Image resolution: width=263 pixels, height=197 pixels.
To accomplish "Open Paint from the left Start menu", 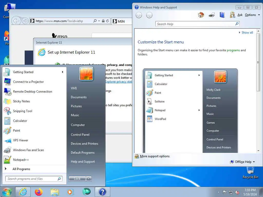I will click(34, 131).
